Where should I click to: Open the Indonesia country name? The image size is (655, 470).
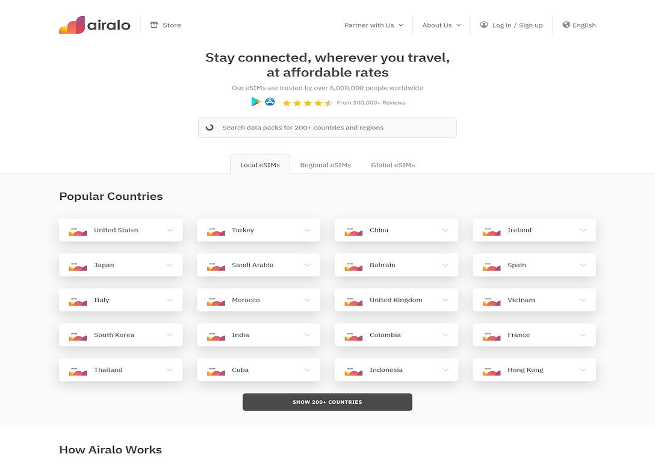point(386,370)
